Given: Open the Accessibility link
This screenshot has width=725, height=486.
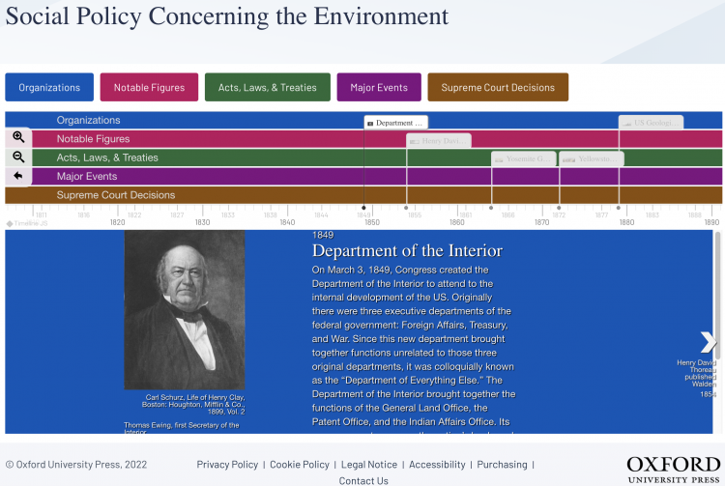Looking at the screenshot, I should point(437,465).
